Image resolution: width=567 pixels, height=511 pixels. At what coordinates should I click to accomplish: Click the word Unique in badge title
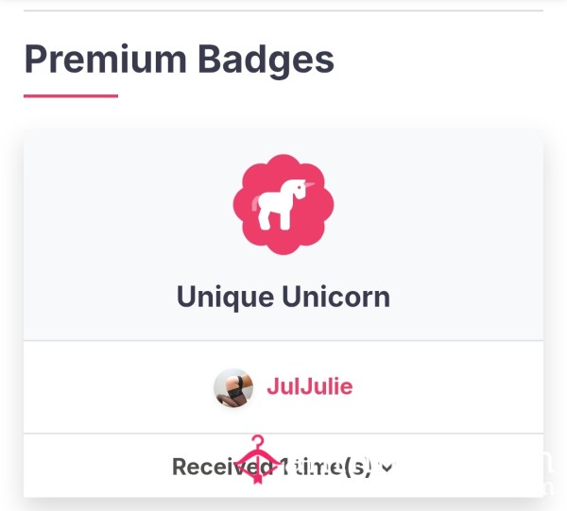pos(225,298)
